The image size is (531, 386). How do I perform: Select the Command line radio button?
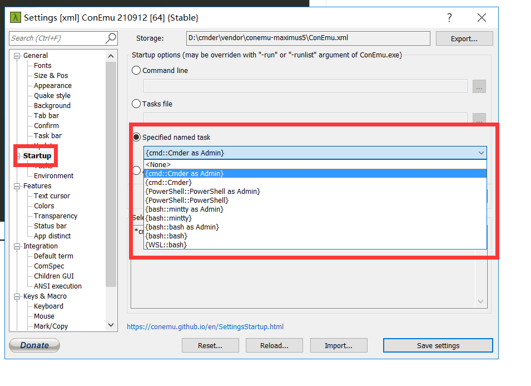[136, 70]
